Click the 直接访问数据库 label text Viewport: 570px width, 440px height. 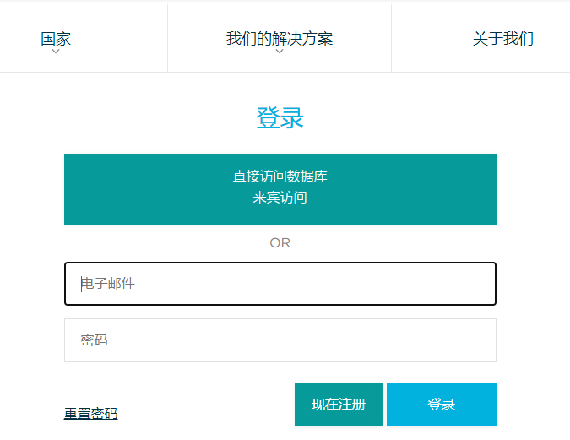(280, 177)
